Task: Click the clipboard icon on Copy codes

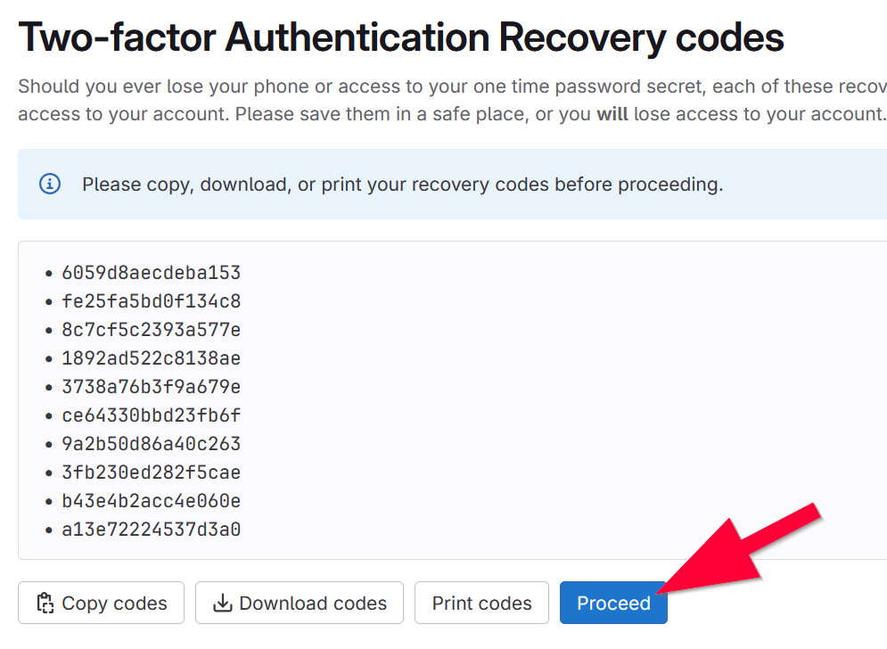Action: click(45, 604)
